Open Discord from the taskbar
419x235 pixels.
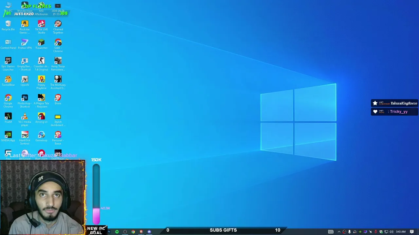coord(149,232)
